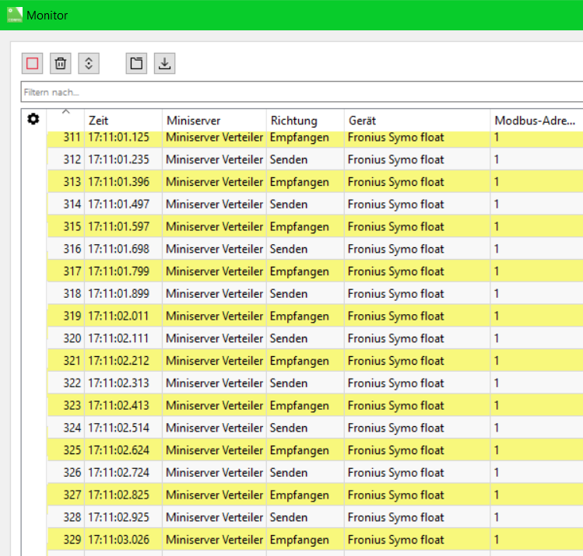
Task: Click time cell 17:11:02.313
Action: tap(118, 383)
